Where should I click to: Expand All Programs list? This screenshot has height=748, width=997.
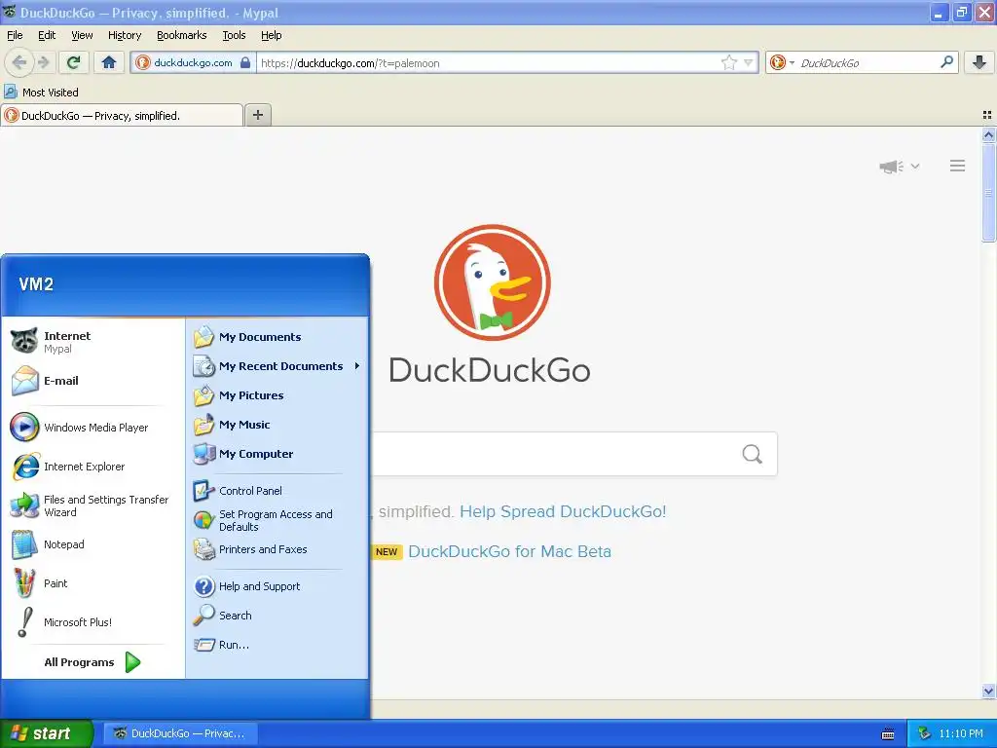click(x=92, y=662)
